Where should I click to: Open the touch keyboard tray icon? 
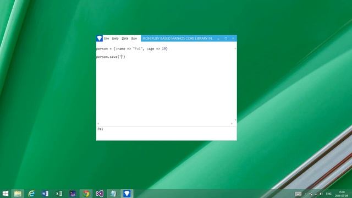[x=298, y=194]
